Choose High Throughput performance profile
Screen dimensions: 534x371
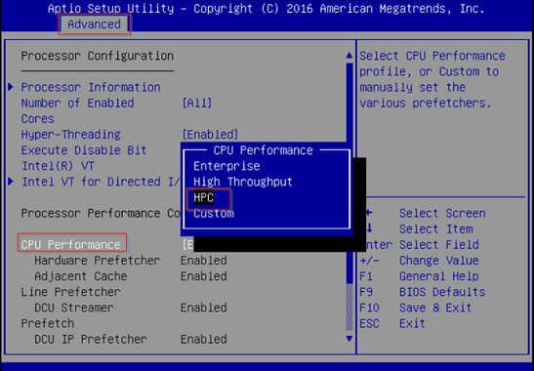243,182
